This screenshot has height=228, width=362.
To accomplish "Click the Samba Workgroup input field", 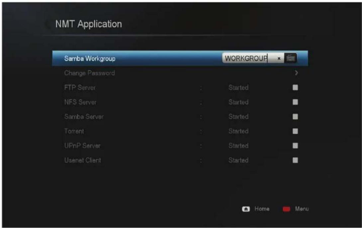I will (253, 58).
